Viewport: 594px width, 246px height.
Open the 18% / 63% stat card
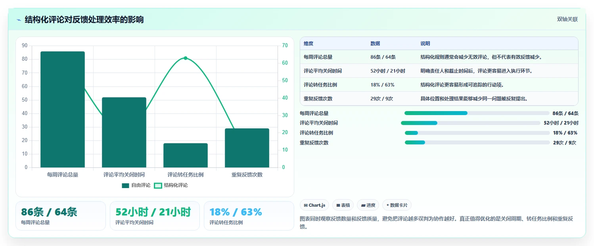click(x=249, y=216)
